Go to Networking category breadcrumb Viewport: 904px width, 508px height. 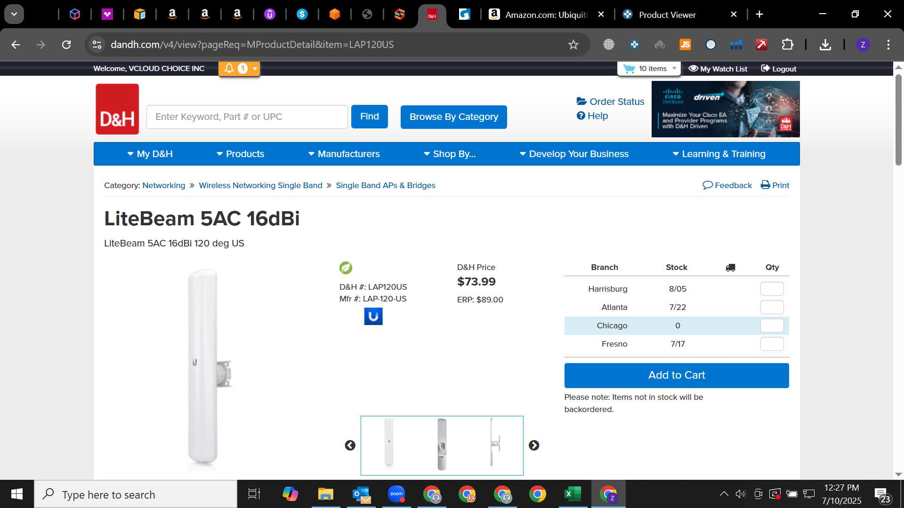click(x=164, y=185)
